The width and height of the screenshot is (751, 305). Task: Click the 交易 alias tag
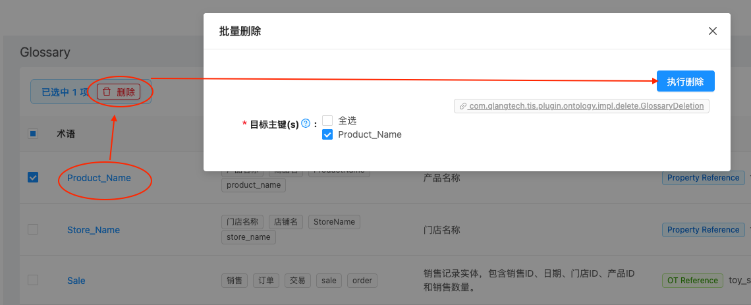(298, 281)
